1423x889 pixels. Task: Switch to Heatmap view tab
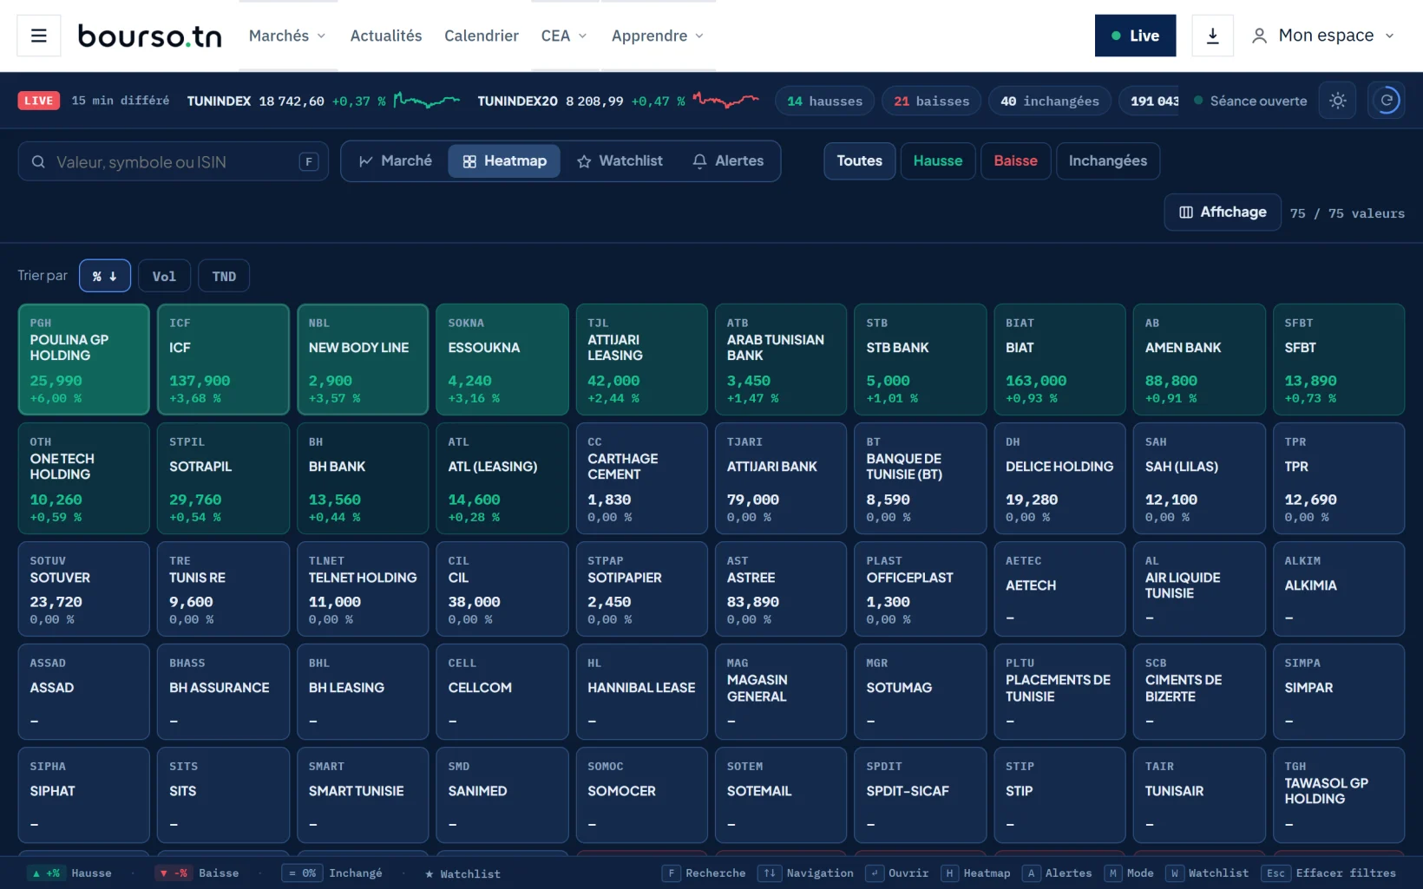(x=504, y=161)
